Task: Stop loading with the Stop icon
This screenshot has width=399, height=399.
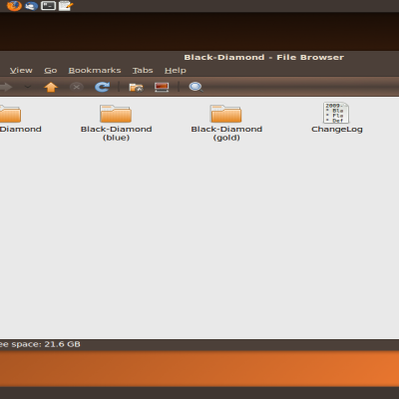Action: [77, 87]
